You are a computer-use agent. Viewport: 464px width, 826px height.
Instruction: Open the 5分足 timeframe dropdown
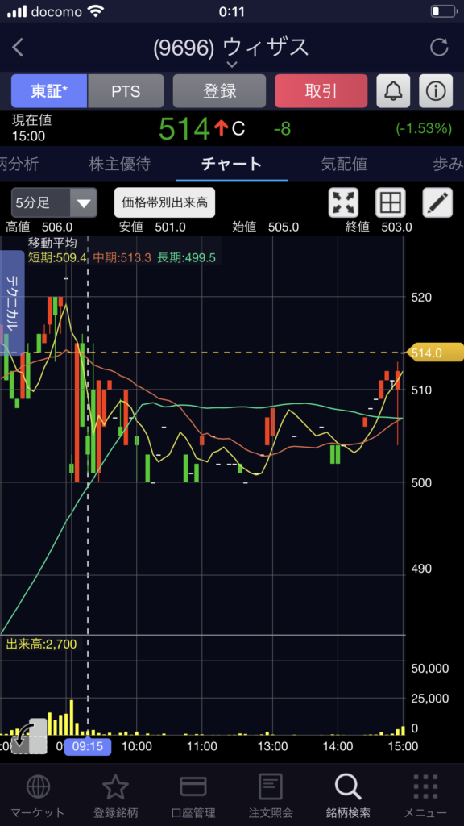[x=54, y=202]
